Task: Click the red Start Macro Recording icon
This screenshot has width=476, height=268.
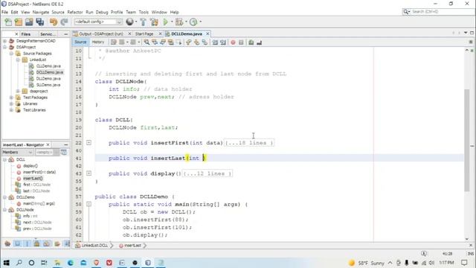Action: pos(233,42)
